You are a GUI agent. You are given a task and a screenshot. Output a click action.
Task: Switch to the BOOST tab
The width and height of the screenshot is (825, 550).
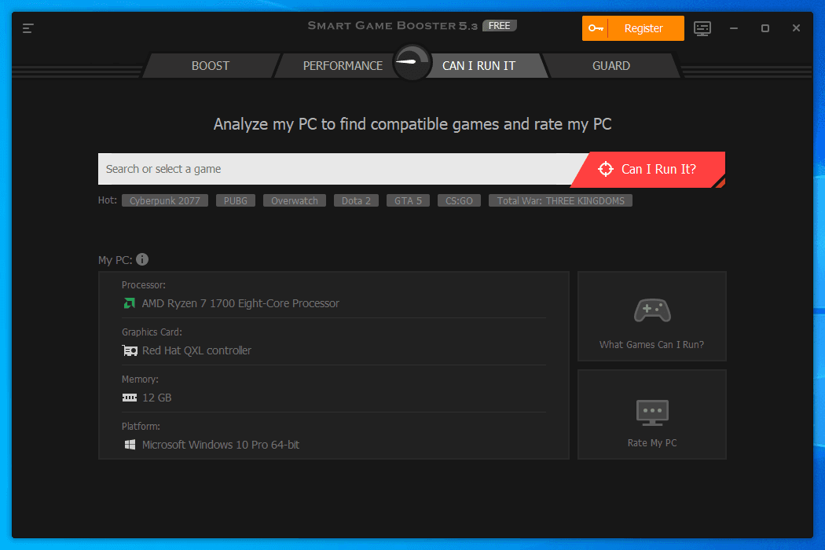click(211, 66)
